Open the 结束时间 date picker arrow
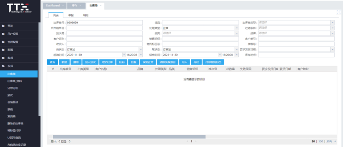 pos(220,55)
